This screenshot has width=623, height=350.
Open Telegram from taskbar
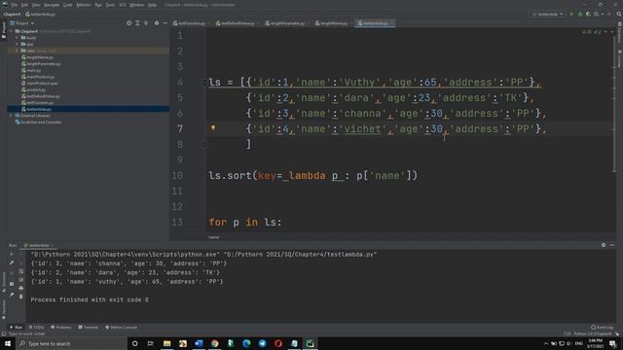(x=262, y=343)
